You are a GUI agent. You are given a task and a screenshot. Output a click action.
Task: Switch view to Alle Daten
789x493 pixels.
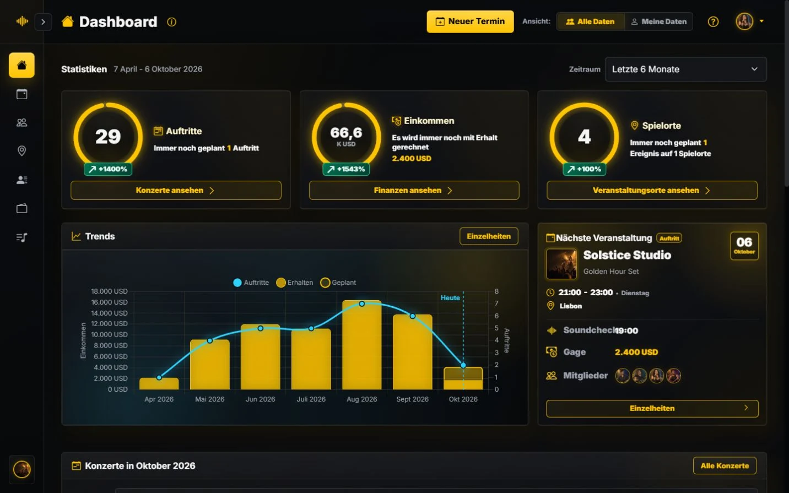pyautogui.click(x=590, y=21)
